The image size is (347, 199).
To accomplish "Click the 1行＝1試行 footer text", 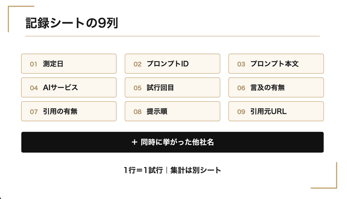I will [x=143, y=170].
